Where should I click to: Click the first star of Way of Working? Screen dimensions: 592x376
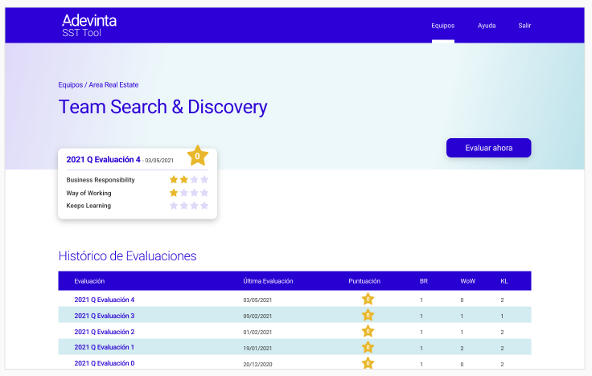click(x=174, y=193)
